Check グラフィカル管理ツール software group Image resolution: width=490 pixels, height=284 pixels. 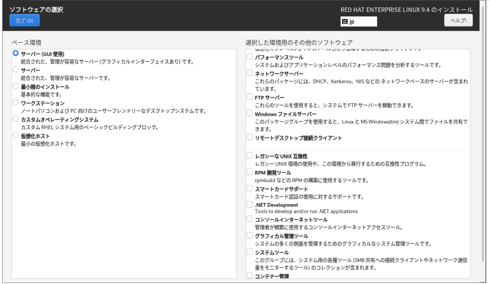pos(250,235)
